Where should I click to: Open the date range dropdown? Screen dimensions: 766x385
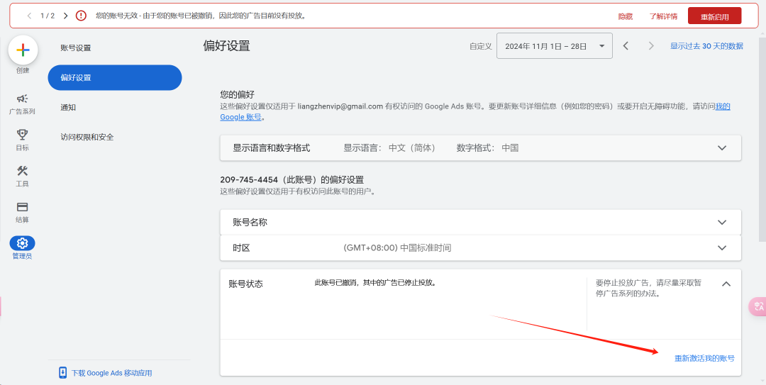click(555, 46)
